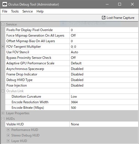Select the Bypass Proximity Sensor Check label
This screenshot has height=144, width=139.
29,58
